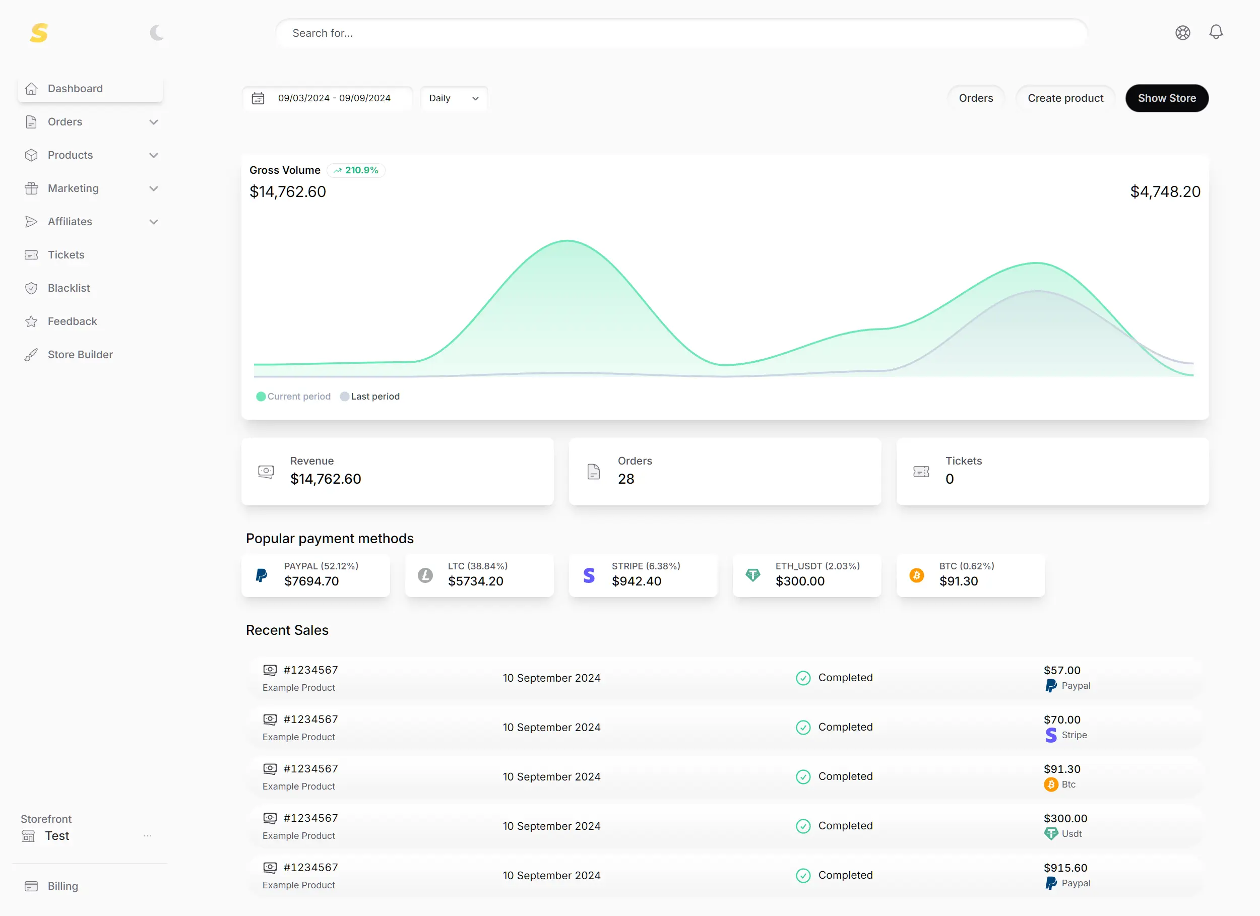The image size is (1260, 916).
Task: Click the Create product button
Action: point(1064,98)
